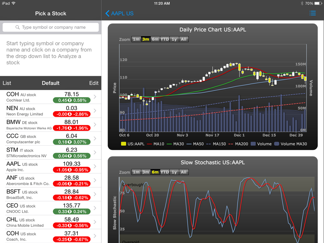The width and height of the screenshot is (324, 243).
Task: Expand the CCC Computacenter row chevron
Action: [x=95, y=138]
